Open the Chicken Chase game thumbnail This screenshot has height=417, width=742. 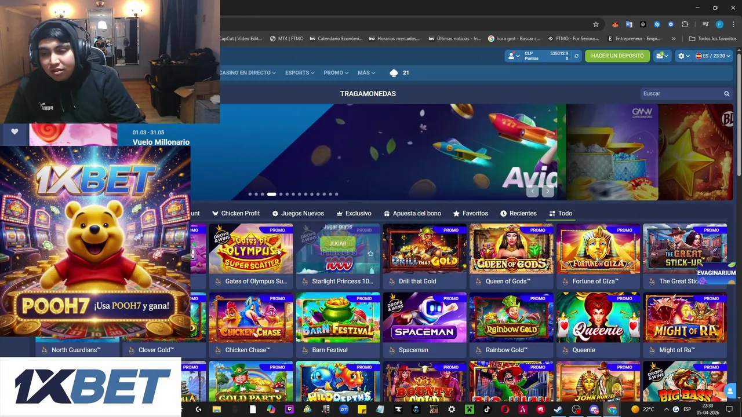pos(251,317)
